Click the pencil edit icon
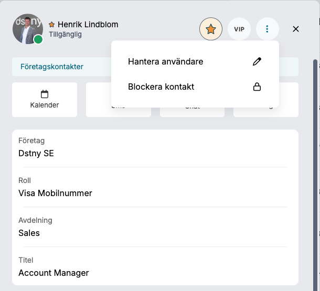 tap(257, 61)
